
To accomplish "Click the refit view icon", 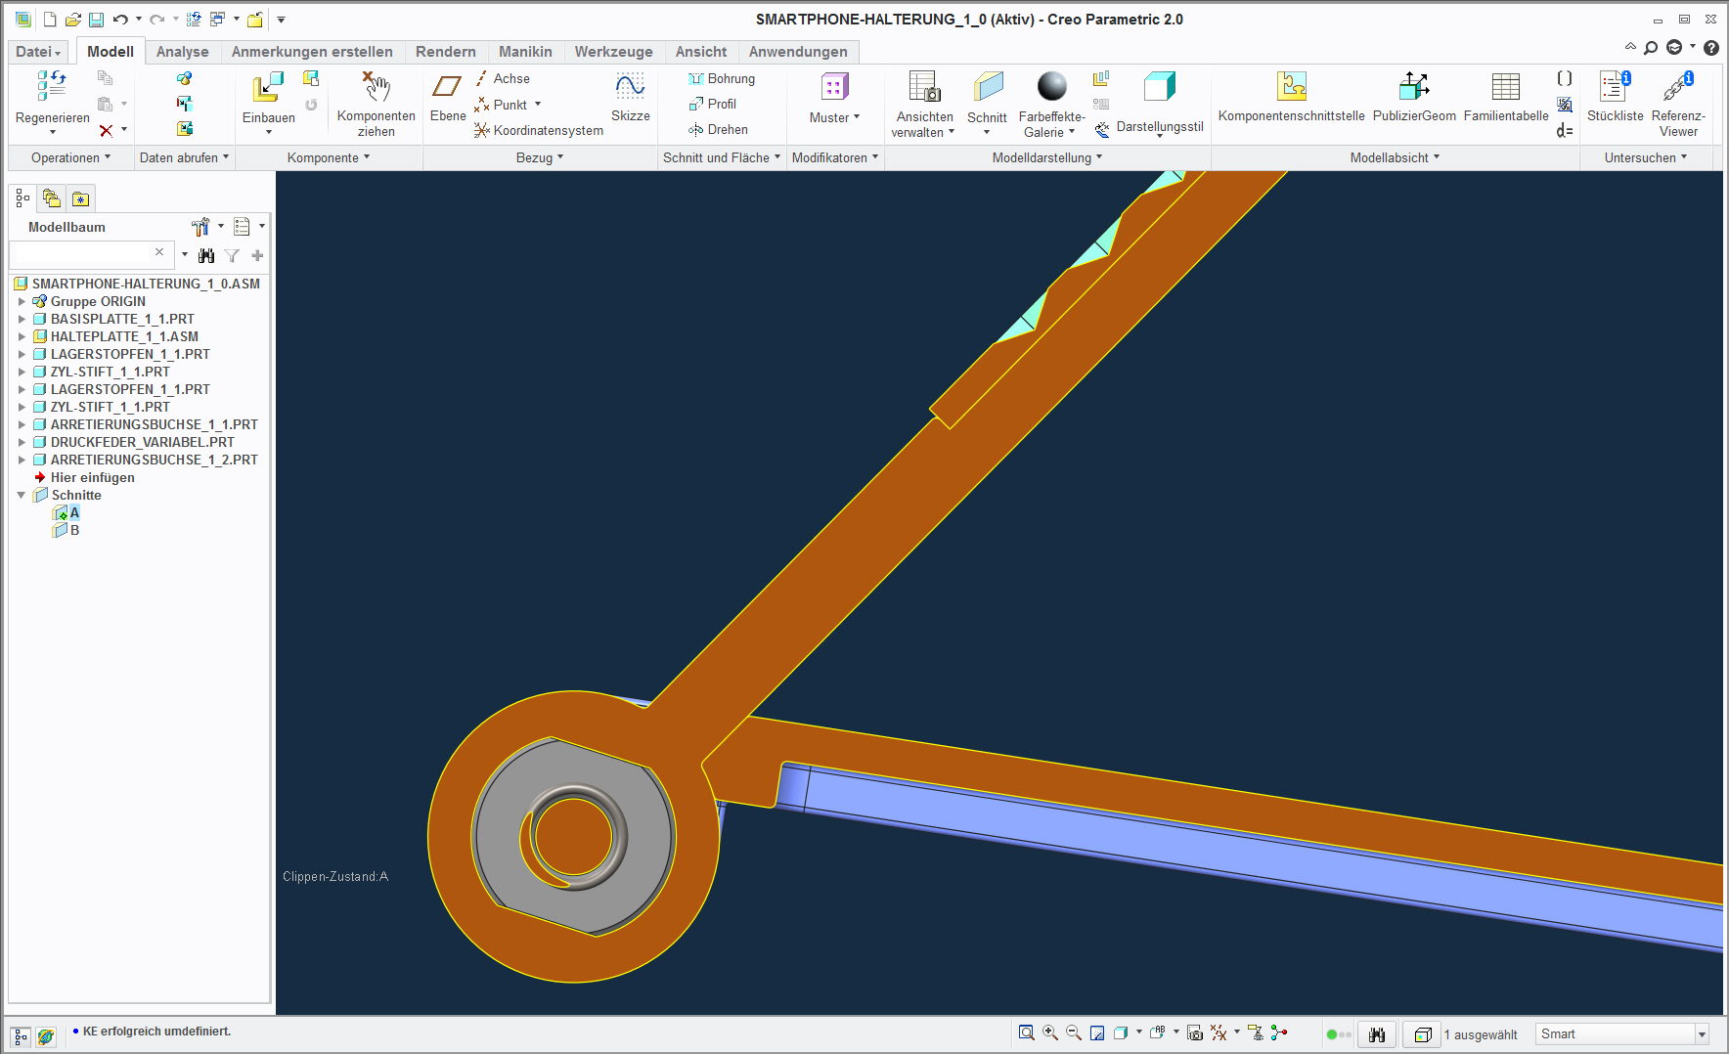I will [x=1026, y=1032].
